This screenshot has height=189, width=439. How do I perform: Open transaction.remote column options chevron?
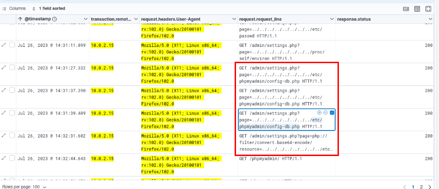(x=136, y=19)
